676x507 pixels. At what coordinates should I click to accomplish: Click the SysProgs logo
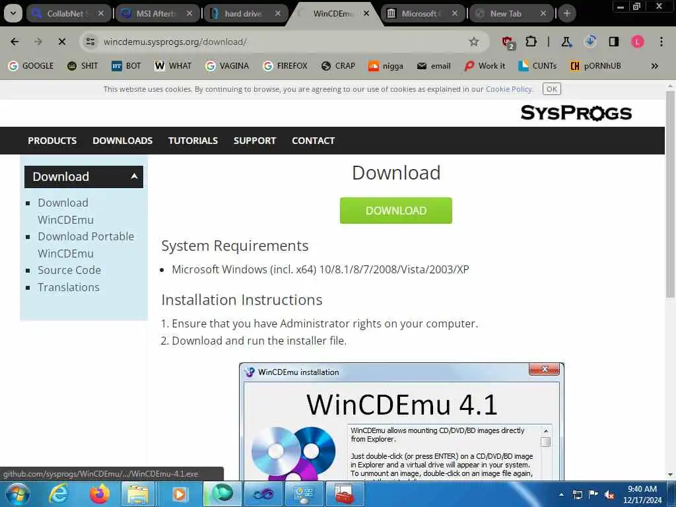coord(576,113)
